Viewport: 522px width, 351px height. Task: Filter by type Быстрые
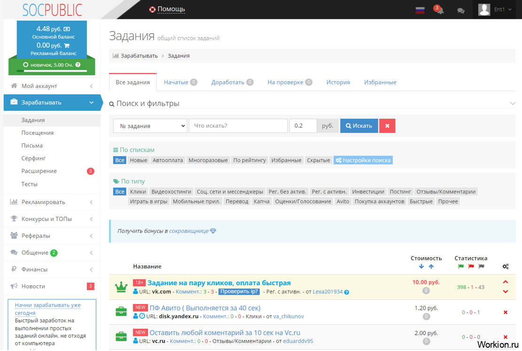[421, 201]
